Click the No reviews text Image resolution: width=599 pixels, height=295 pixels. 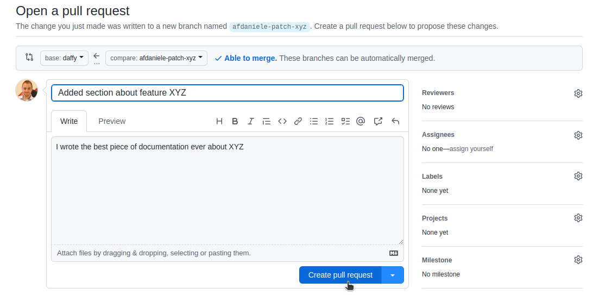coord(438,107)
